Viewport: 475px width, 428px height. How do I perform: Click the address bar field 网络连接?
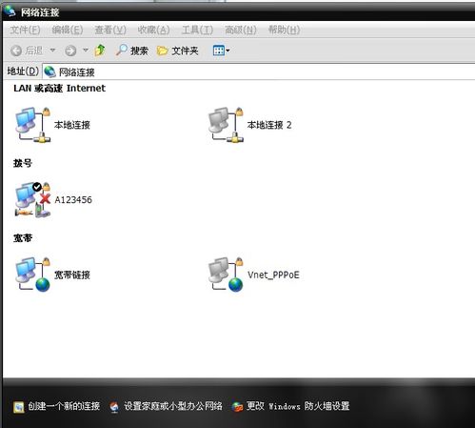tap(259, 72)
